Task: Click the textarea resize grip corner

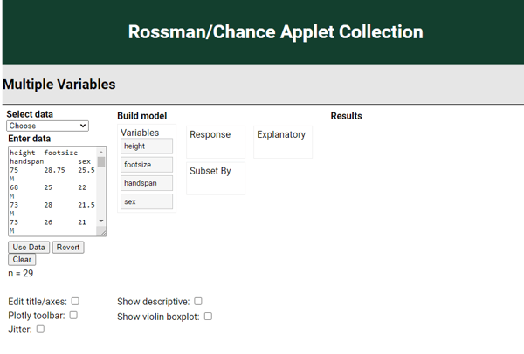Action: (102, 232)
